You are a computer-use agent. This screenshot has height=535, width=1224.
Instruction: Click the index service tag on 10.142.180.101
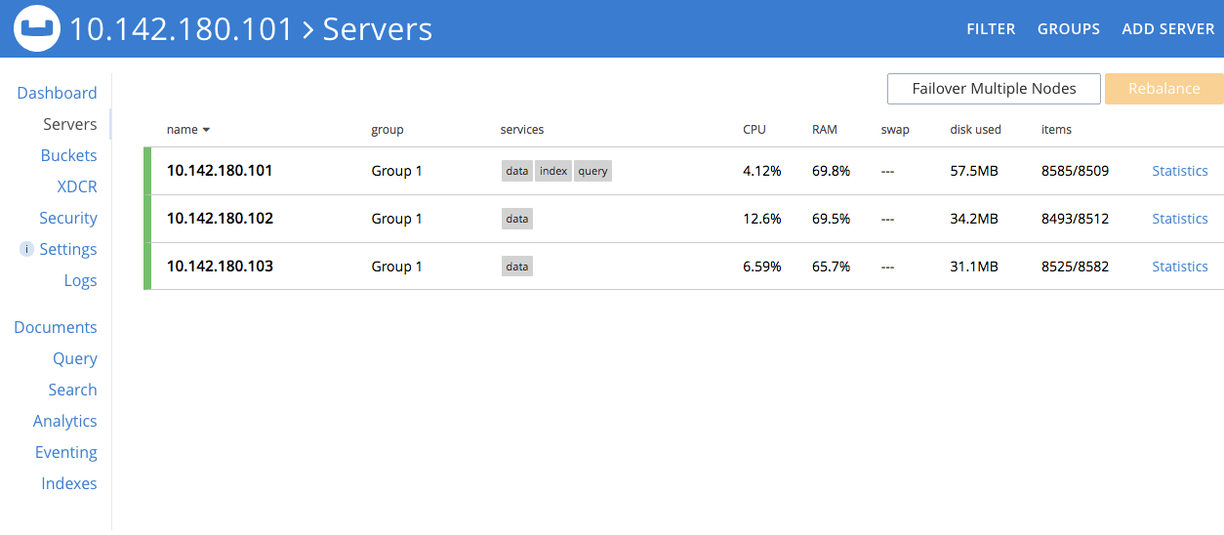(x=552, y=171)
